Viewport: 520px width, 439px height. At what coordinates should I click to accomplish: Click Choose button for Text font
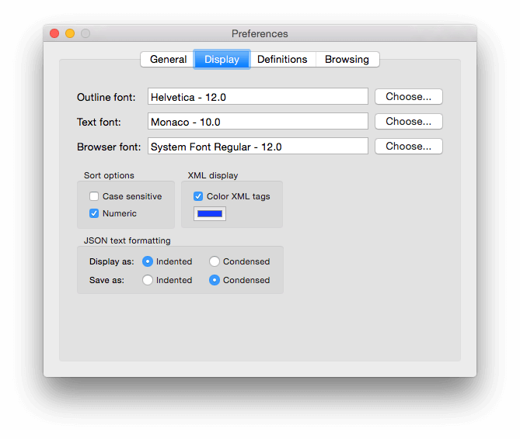409,122
